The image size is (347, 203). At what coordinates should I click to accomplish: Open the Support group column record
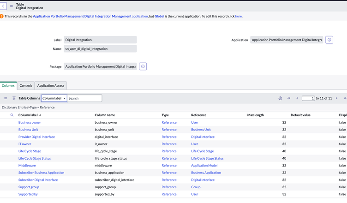[x=29, y=187]
